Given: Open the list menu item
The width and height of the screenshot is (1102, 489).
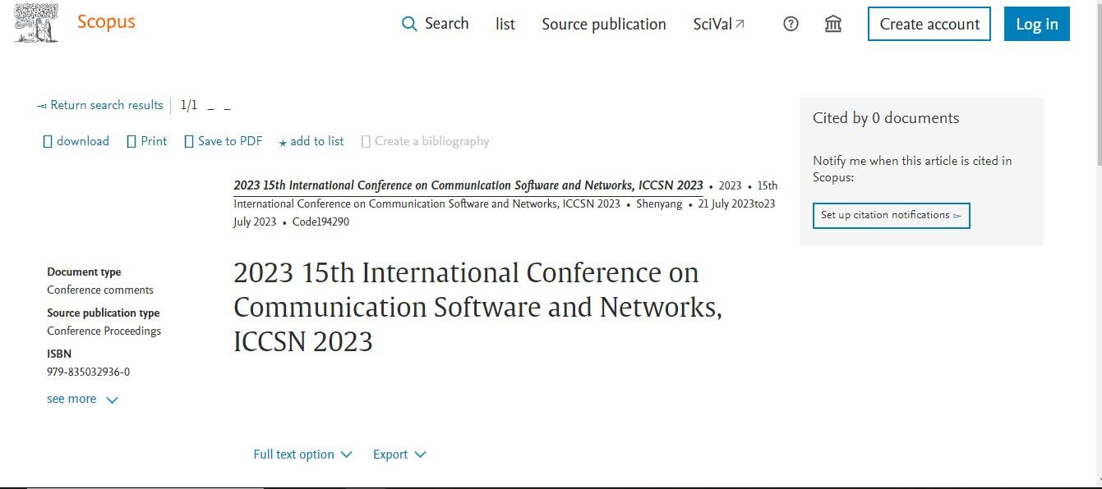Looking at the screenshot, I should pos(505,24).
